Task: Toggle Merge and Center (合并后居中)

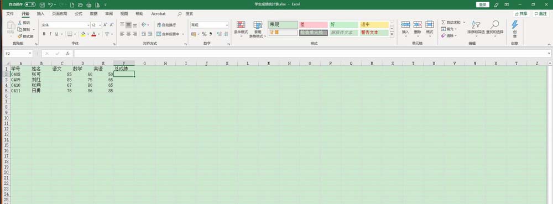Action: [168, 34]
